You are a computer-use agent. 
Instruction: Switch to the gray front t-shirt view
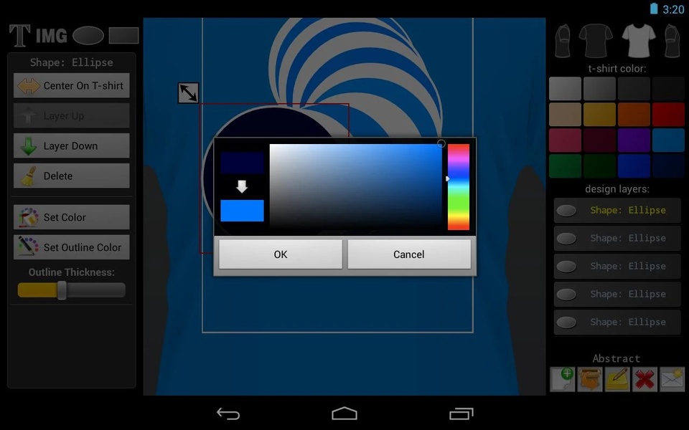639,40
